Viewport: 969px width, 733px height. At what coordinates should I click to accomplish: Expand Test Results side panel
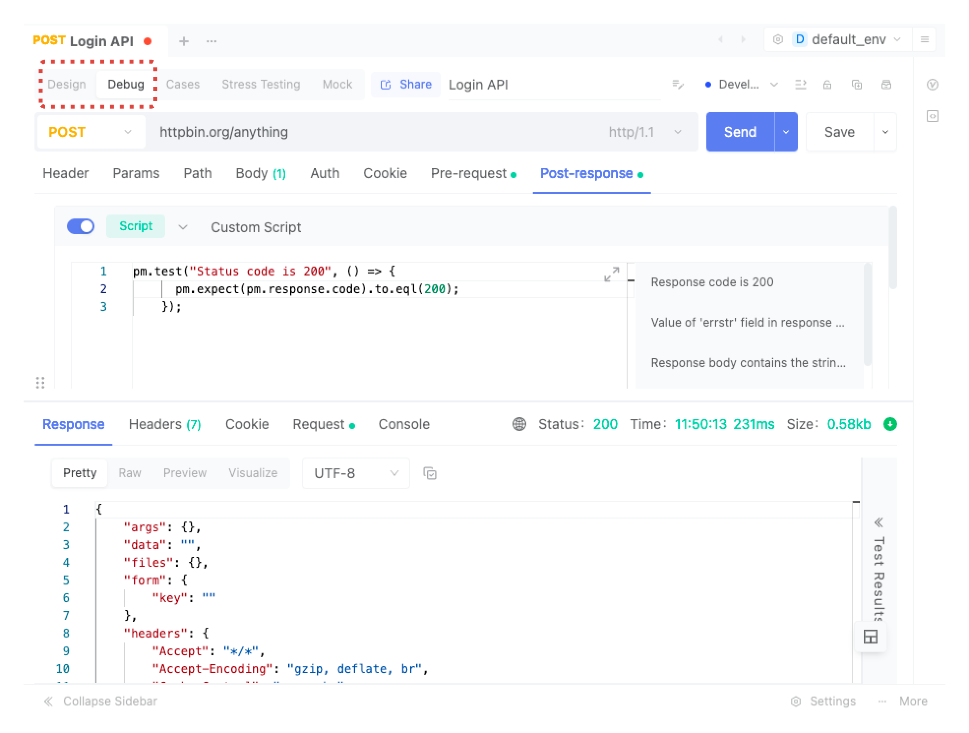point(878,570)
